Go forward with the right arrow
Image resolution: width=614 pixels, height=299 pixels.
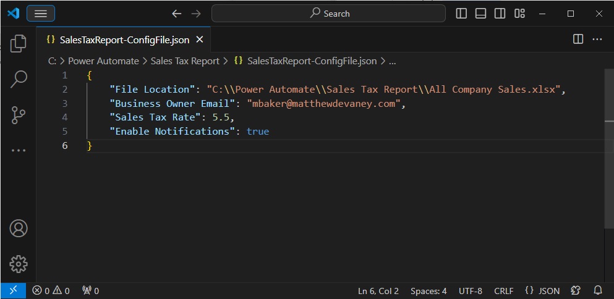point(196,14)
